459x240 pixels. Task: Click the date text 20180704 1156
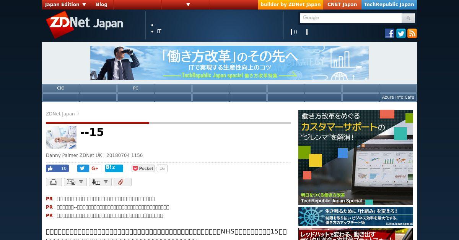(124, 155)
